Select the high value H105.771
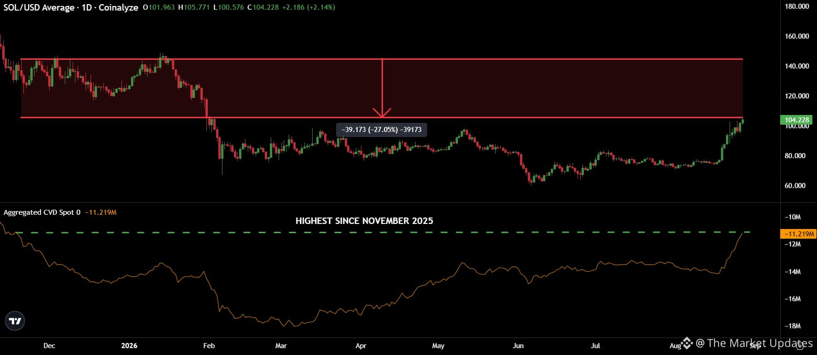Image resolution: width=817 pixels, height=355 pixels. click(x=194, y=7)
